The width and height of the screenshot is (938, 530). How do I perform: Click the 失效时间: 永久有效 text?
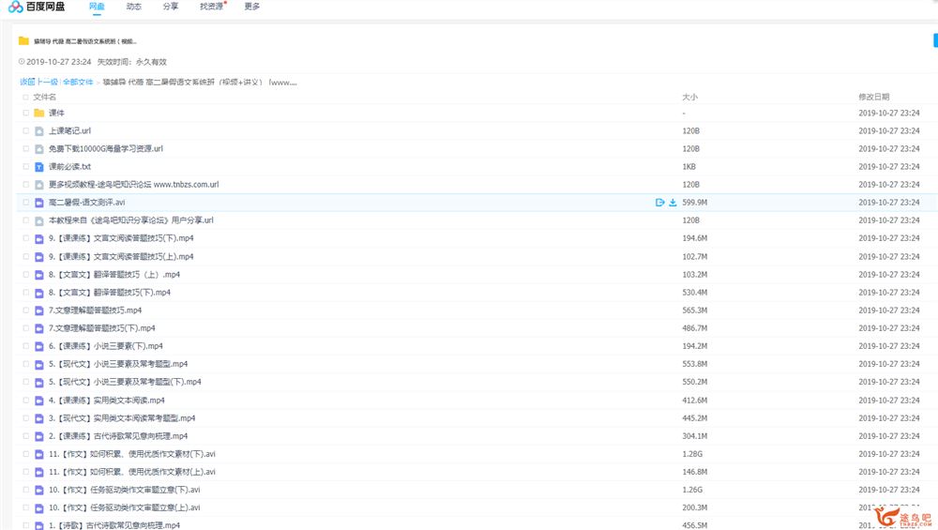click(131, 62)
